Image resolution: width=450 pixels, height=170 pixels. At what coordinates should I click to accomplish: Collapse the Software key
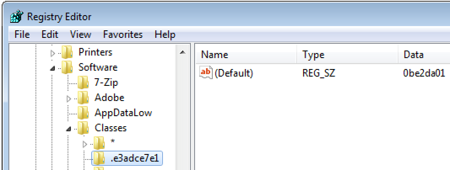click(52, 69)
